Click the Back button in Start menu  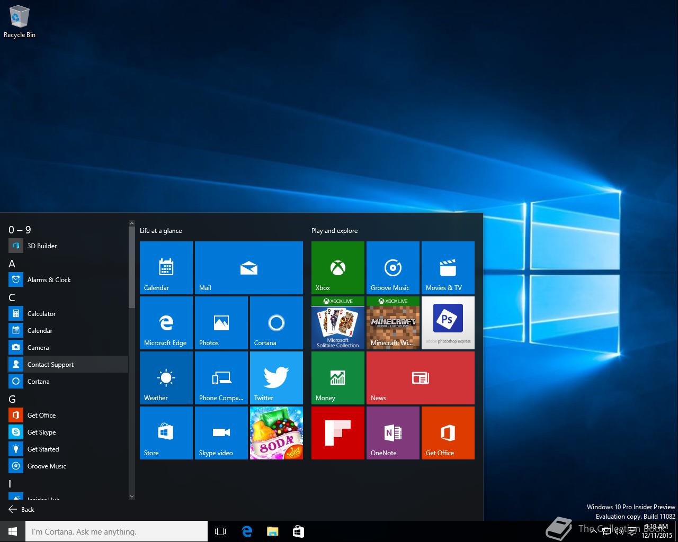[x=21, y=509]
